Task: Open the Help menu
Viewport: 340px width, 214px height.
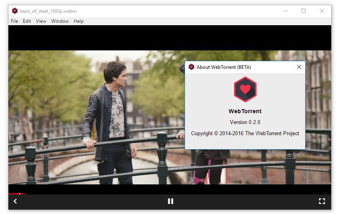Action: tap(78, 21)
